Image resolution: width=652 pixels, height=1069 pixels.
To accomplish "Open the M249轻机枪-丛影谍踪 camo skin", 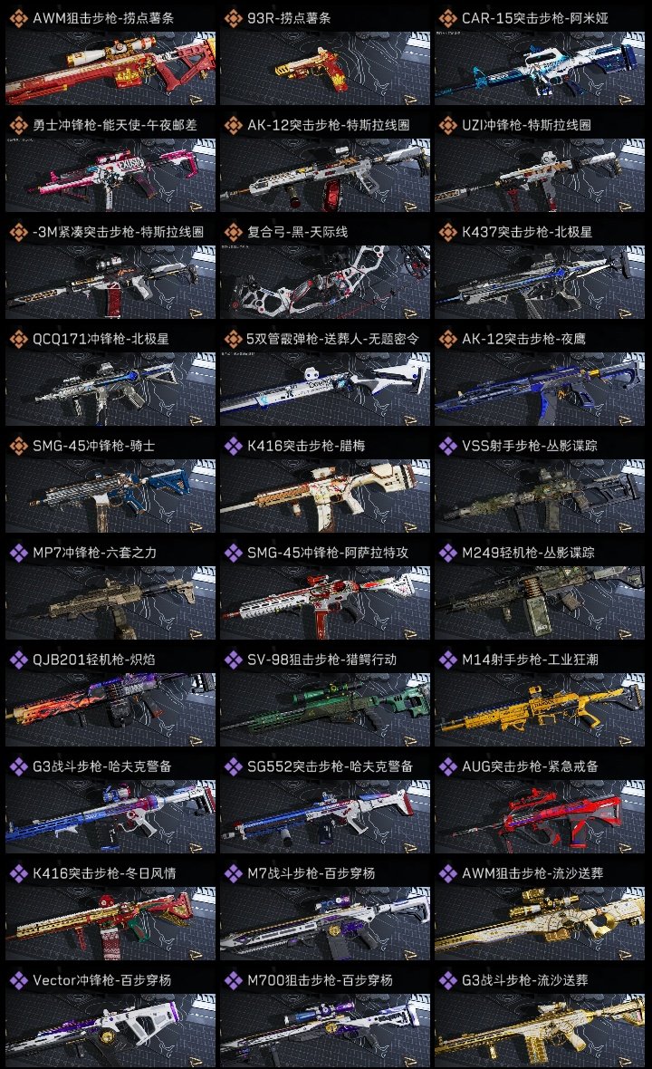I will 540,602.
